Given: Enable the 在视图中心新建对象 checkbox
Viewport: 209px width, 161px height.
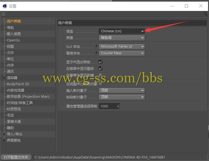Looking at the screenshot, I should (101, 84).
